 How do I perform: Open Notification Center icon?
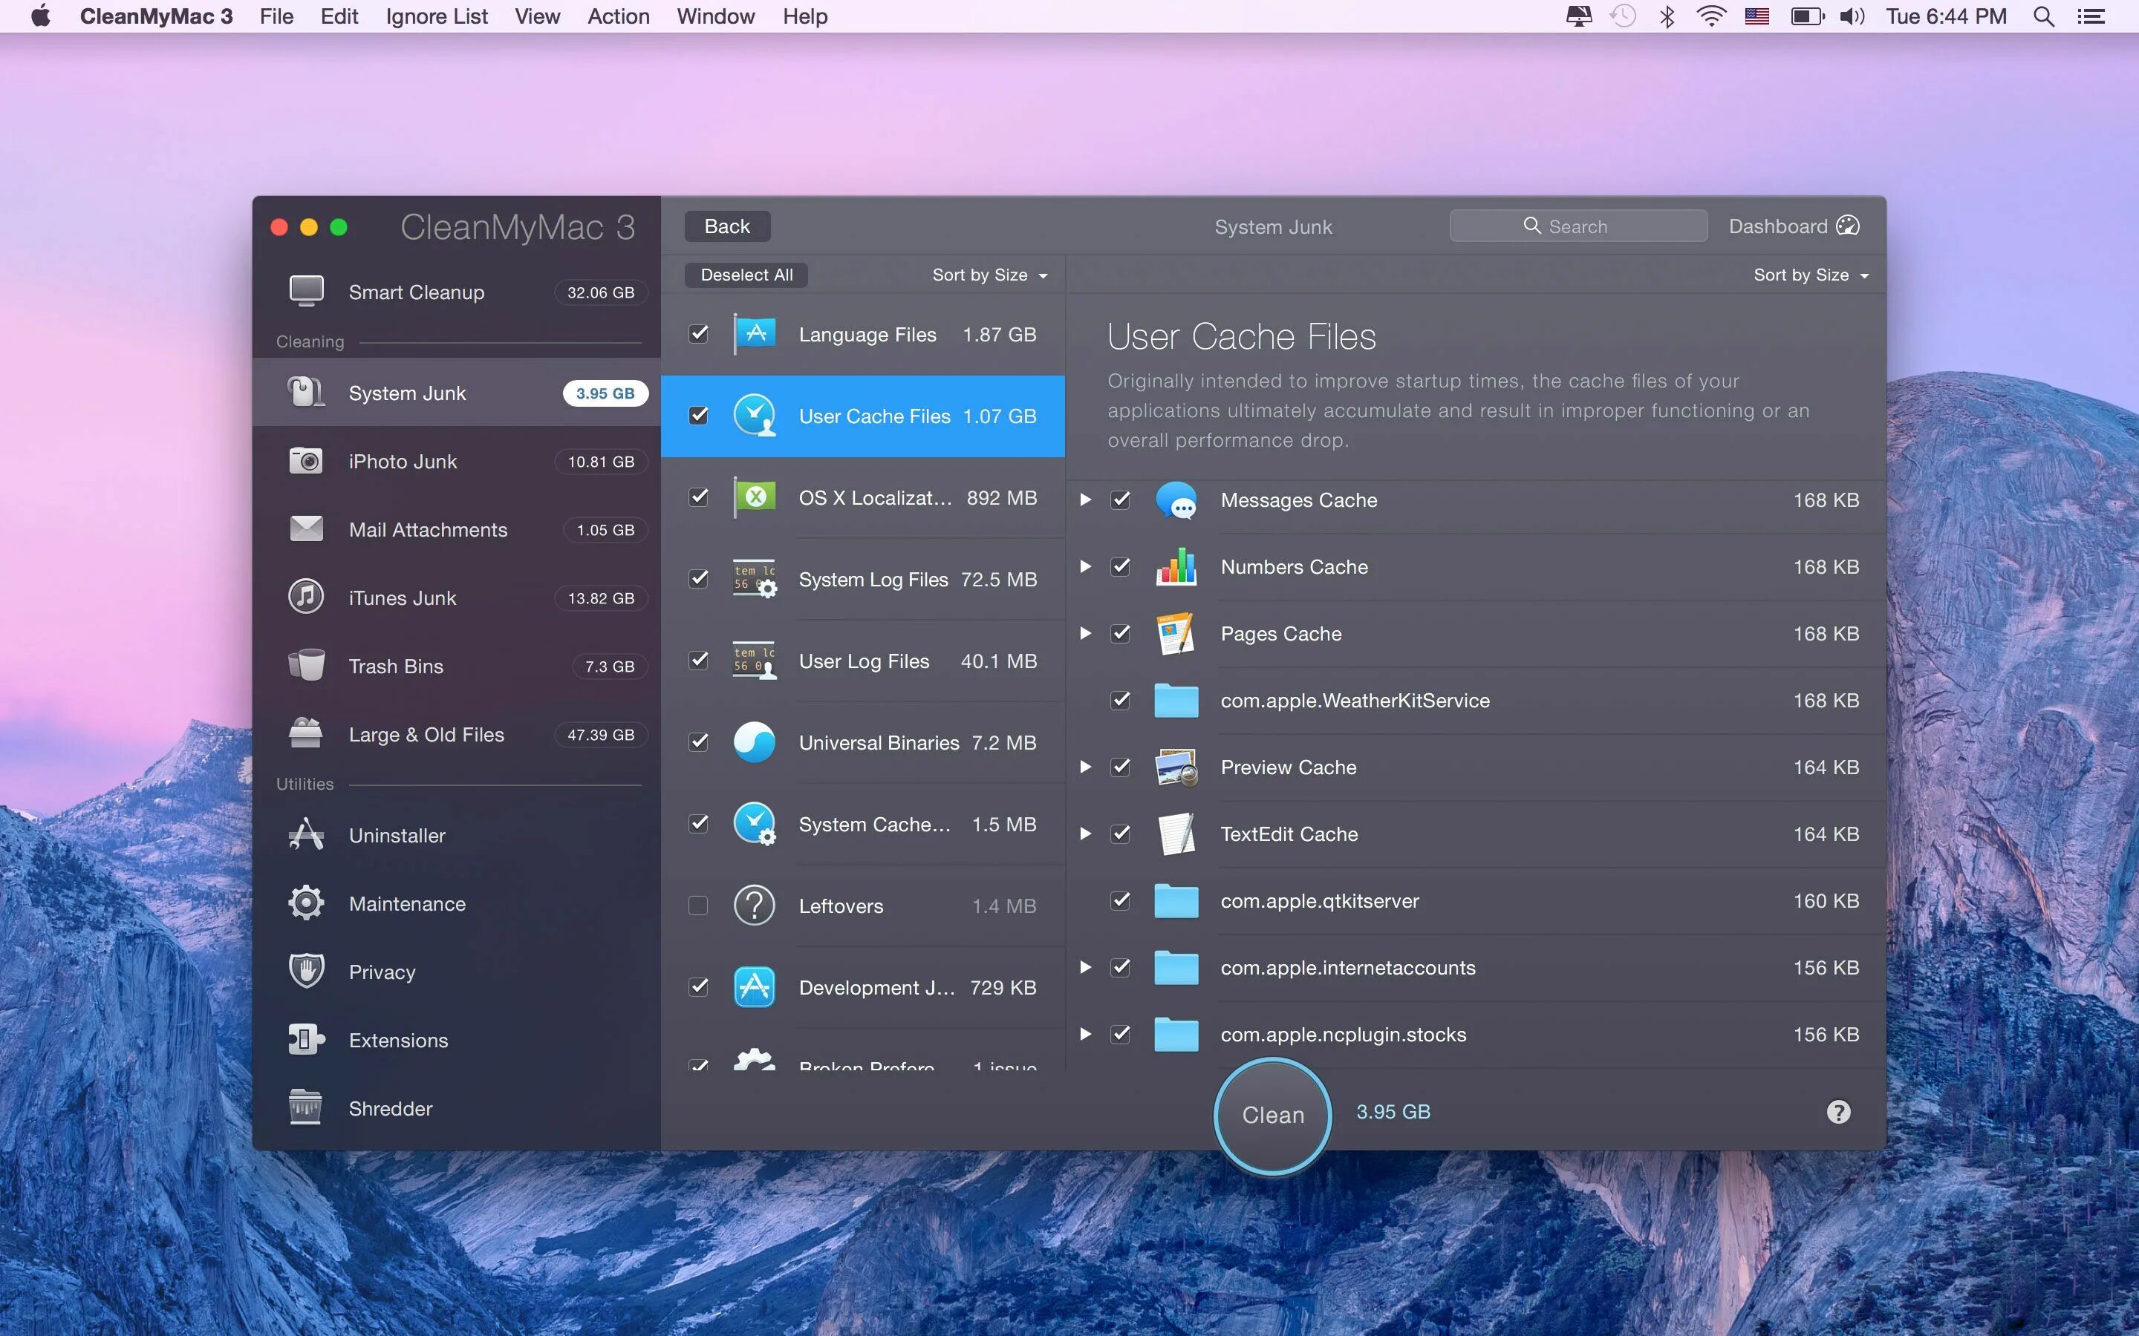[2091, 17]
